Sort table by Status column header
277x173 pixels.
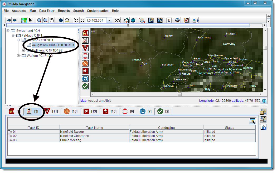tap(229, 128)
